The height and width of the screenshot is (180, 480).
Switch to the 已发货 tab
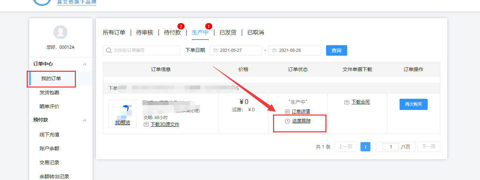tap(228, 33)
